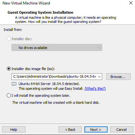
Task: Cancel the virtual machine wizard
Action: (122, 130)
